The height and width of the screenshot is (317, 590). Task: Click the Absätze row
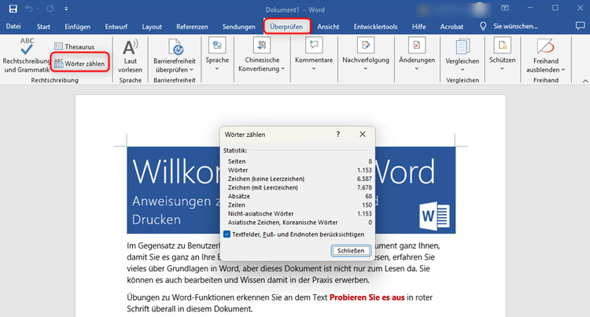299,197
